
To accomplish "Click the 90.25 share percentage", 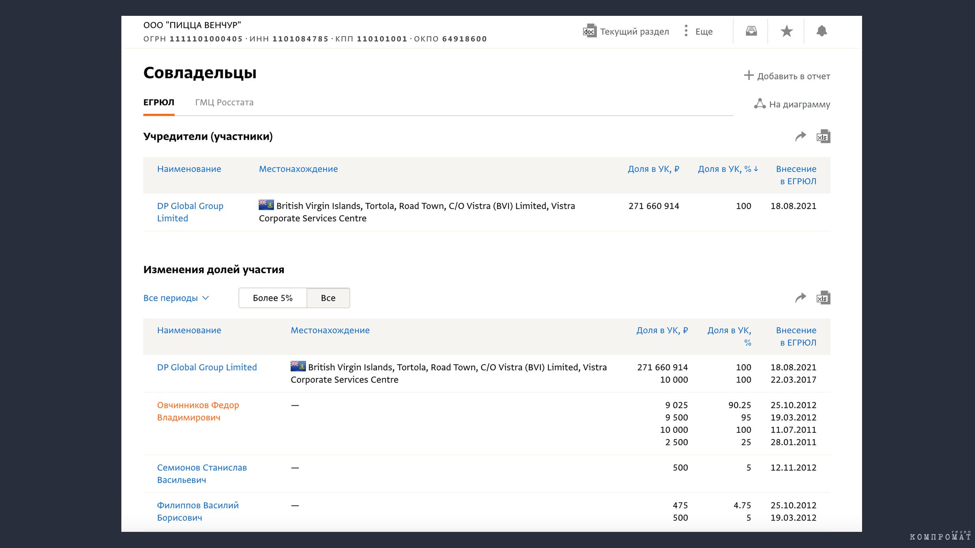I will point(739,405).
